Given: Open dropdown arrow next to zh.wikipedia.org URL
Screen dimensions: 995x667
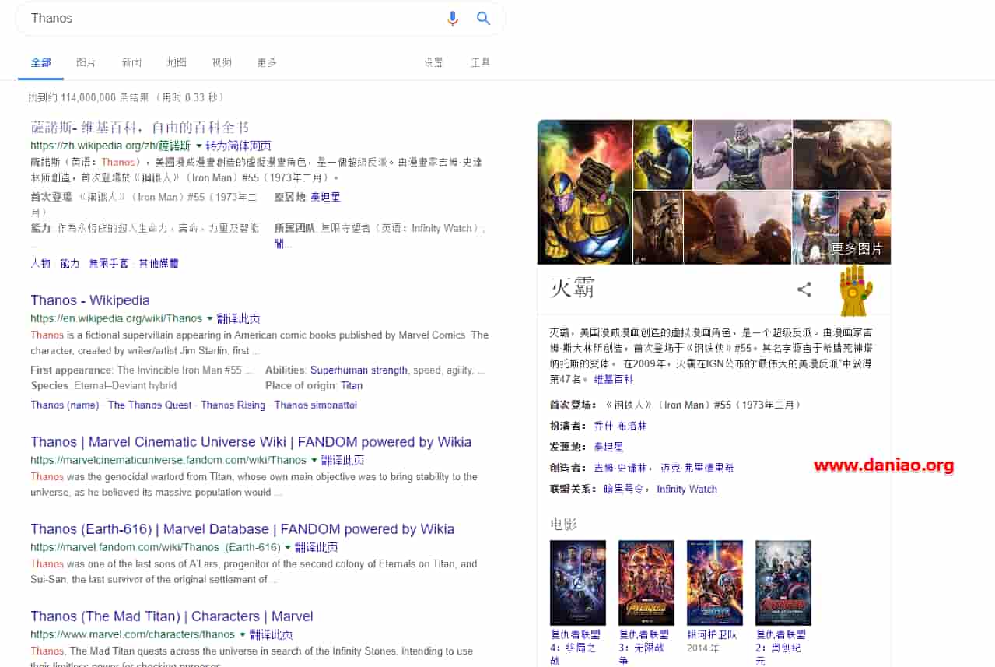Looking at the screenshot, I should 198,146.
